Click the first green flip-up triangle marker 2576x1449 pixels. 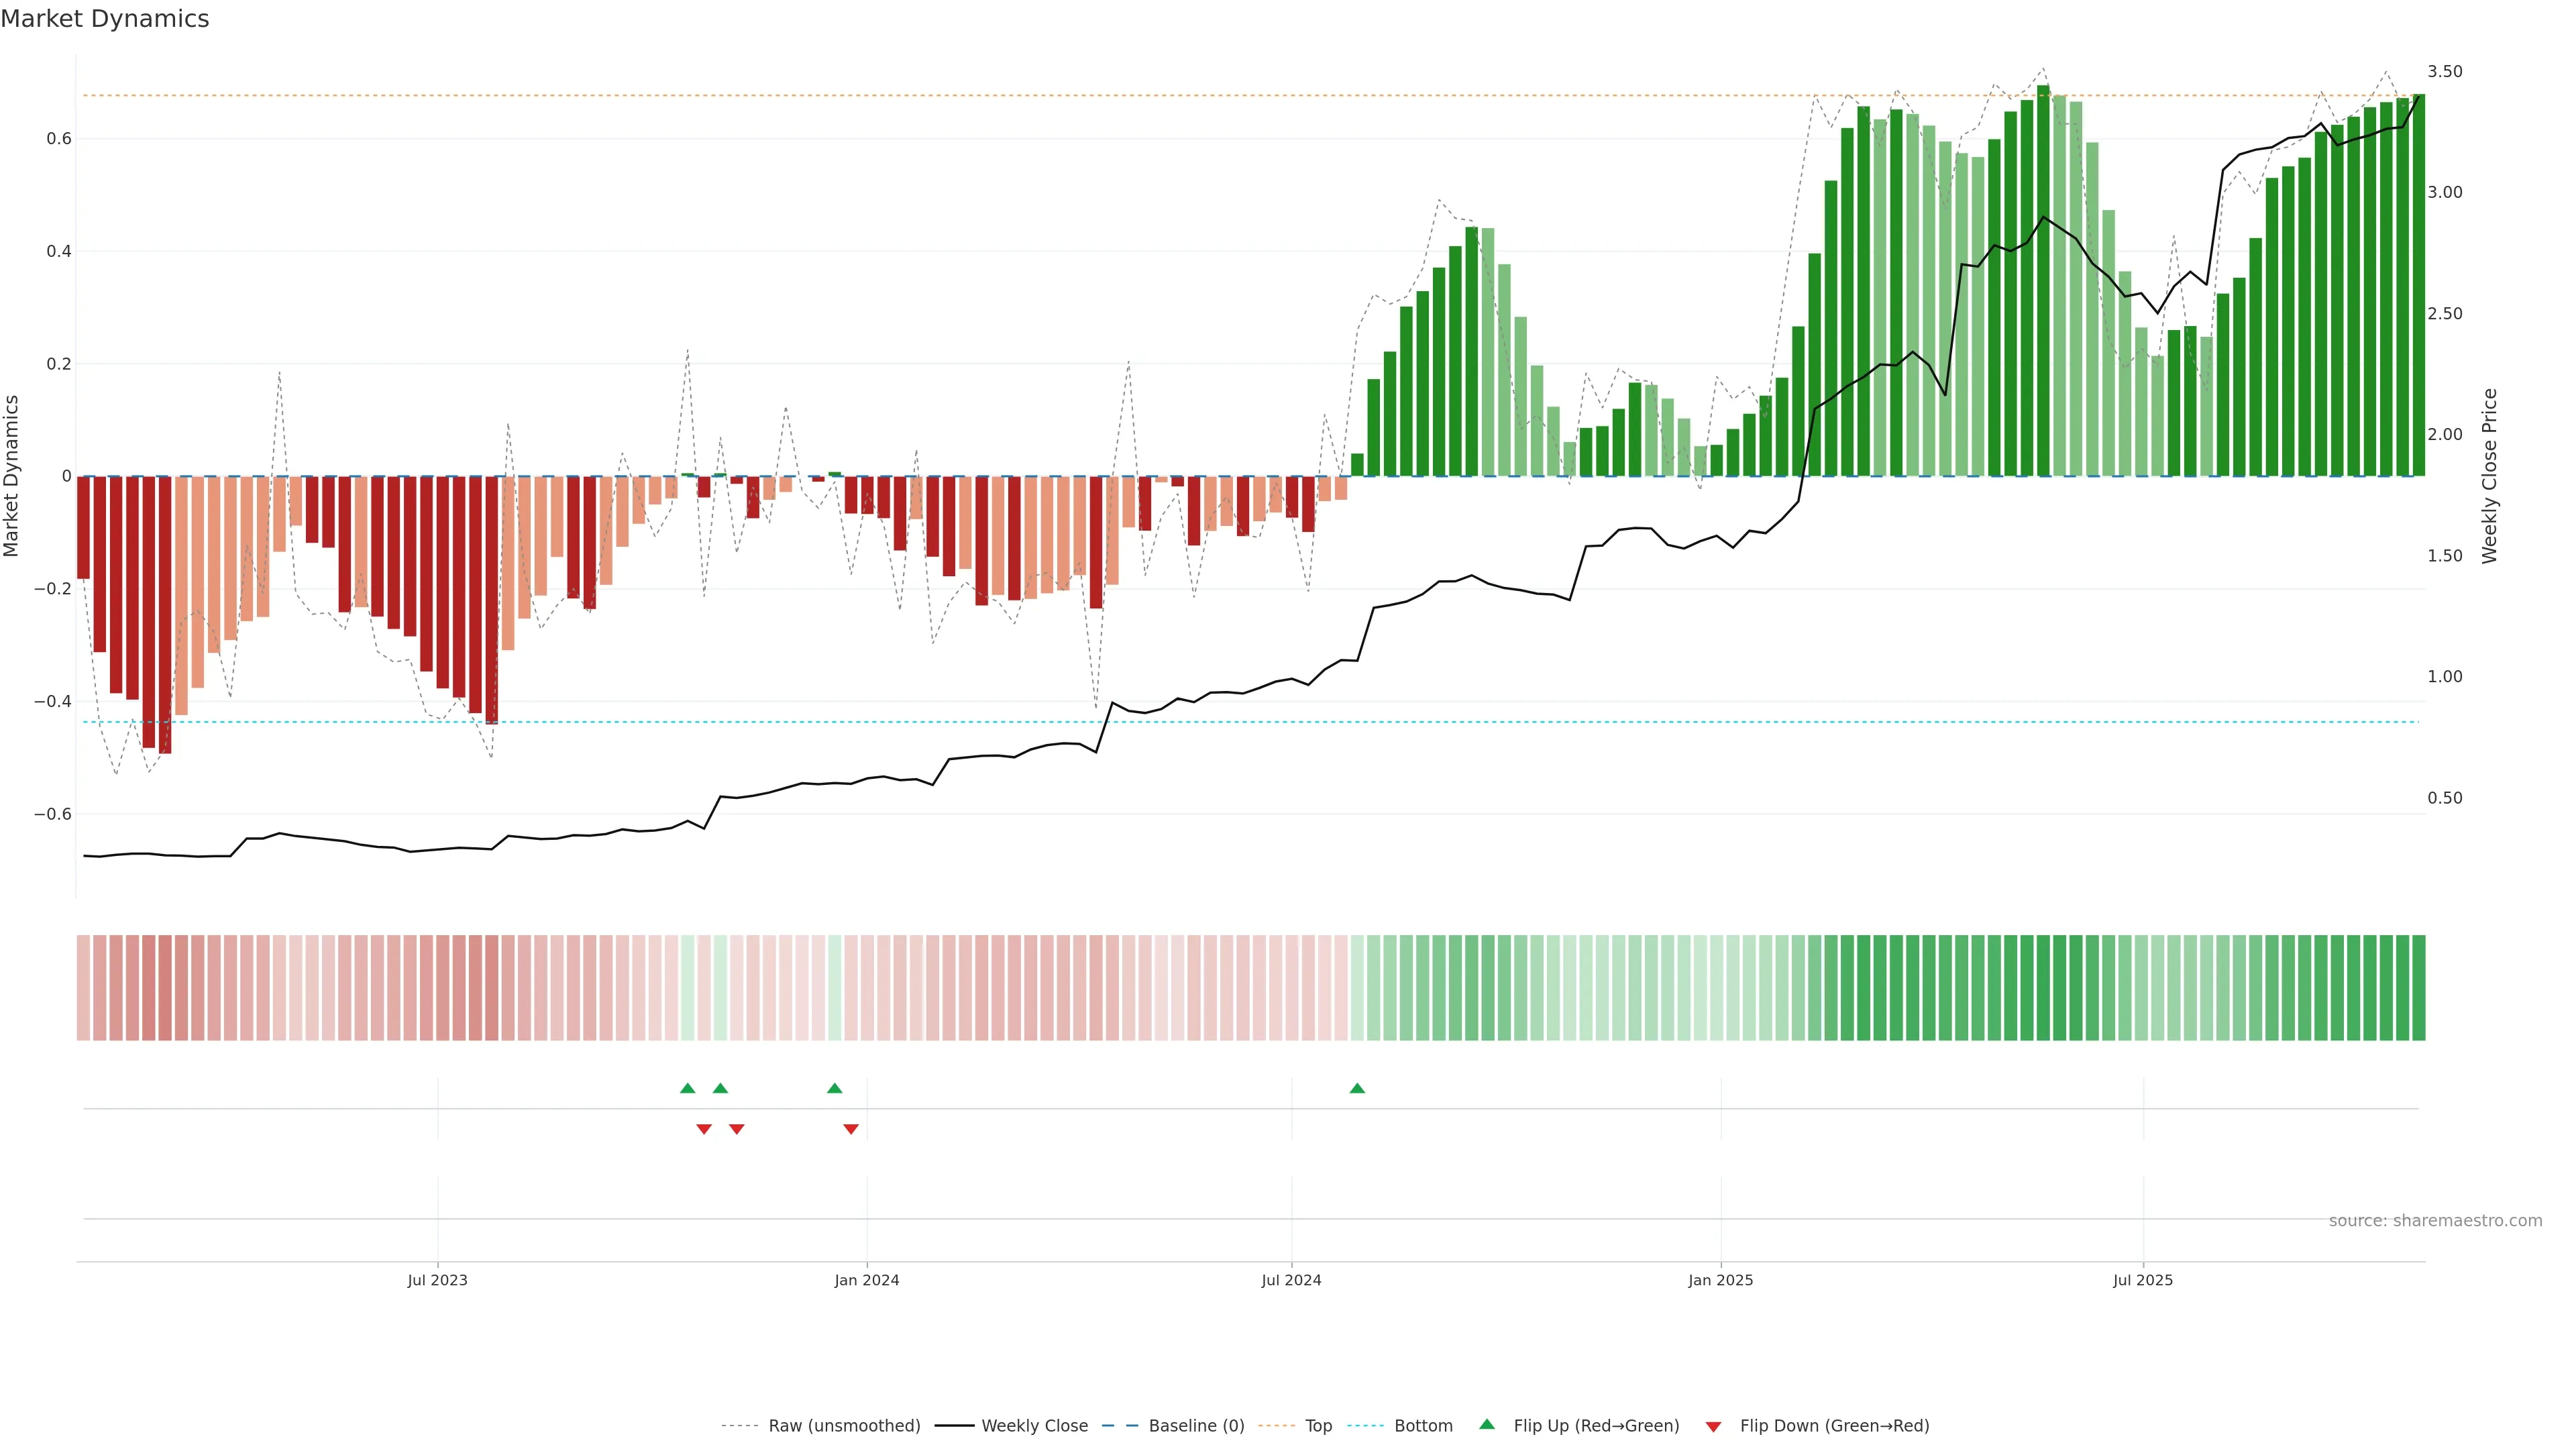[x=687, y=1088]
